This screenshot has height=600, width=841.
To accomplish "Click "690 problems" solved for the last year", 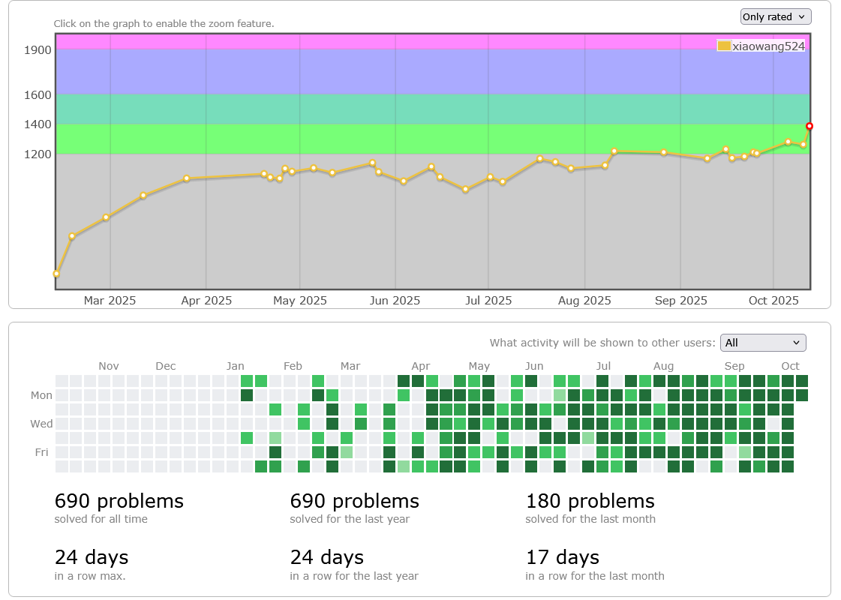I will (355, 501).
